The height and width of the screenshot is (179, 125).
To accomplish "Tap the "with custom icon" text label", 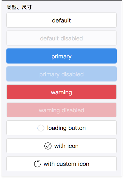I will tap(66, 164).
